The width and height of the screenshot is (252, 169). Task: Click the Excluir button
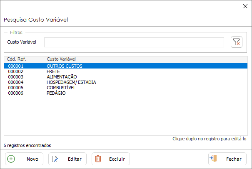111,159
